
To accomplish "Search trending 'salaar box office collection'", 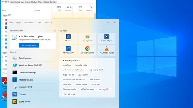I will coord(74,79).
